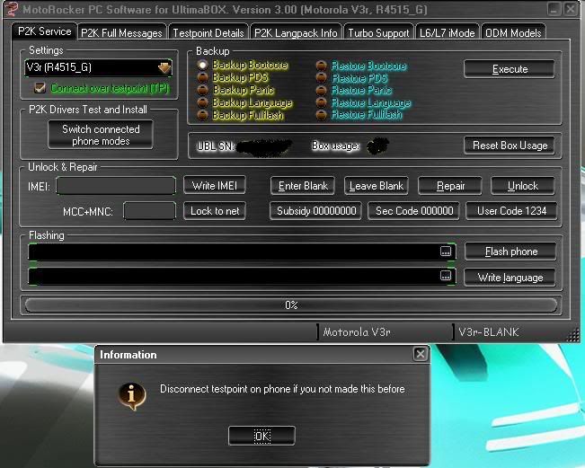Click User Code 1234 button

click(x=511, y=211)
